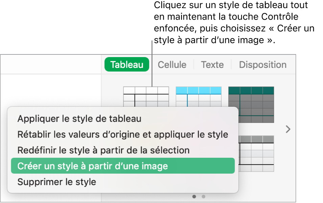This screenshot has height=203, width=323.
Task: Select the plain white table style thumbnail
Action: coord(146,97)
